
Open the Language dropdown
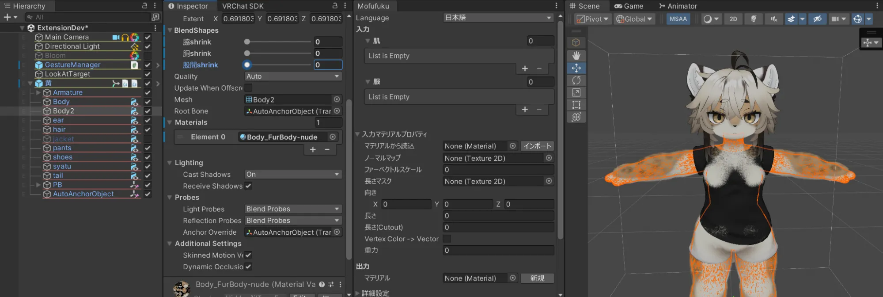pos(498,18)
